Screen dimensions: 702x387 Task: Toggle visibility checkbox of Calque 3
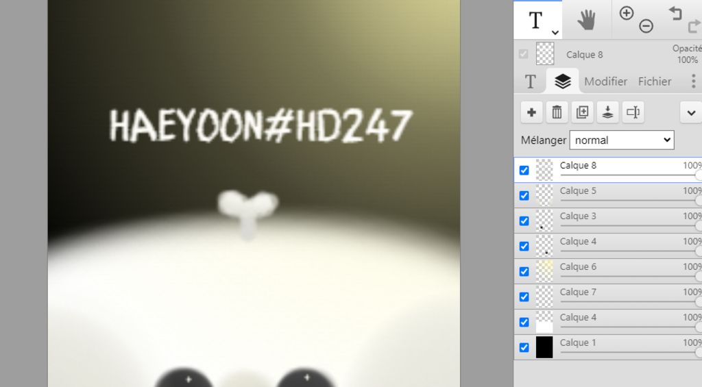[524, 221]
